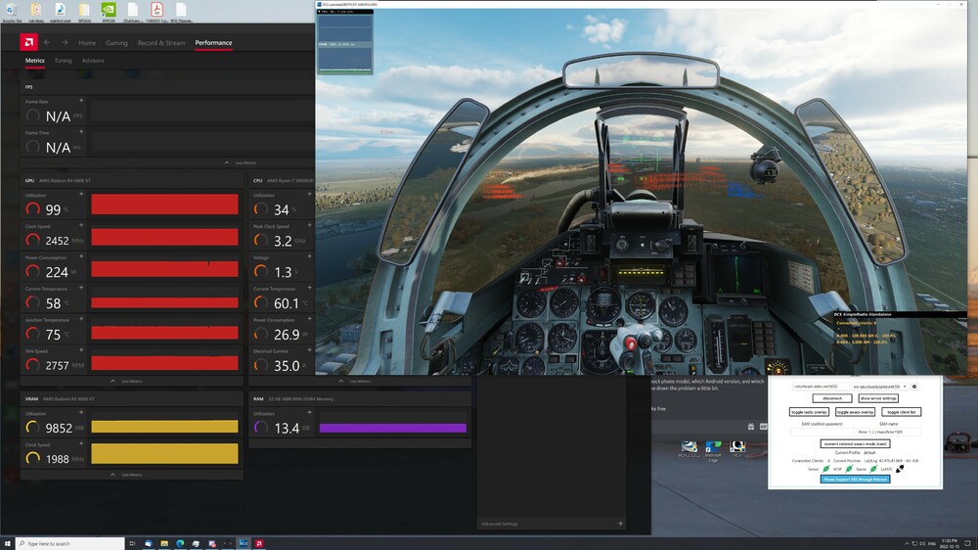This screenshot has width=978, height=550.
Task: Open the NVIDIA desktop shortcut
Action: pyautogui.click(x=109, y=11)
